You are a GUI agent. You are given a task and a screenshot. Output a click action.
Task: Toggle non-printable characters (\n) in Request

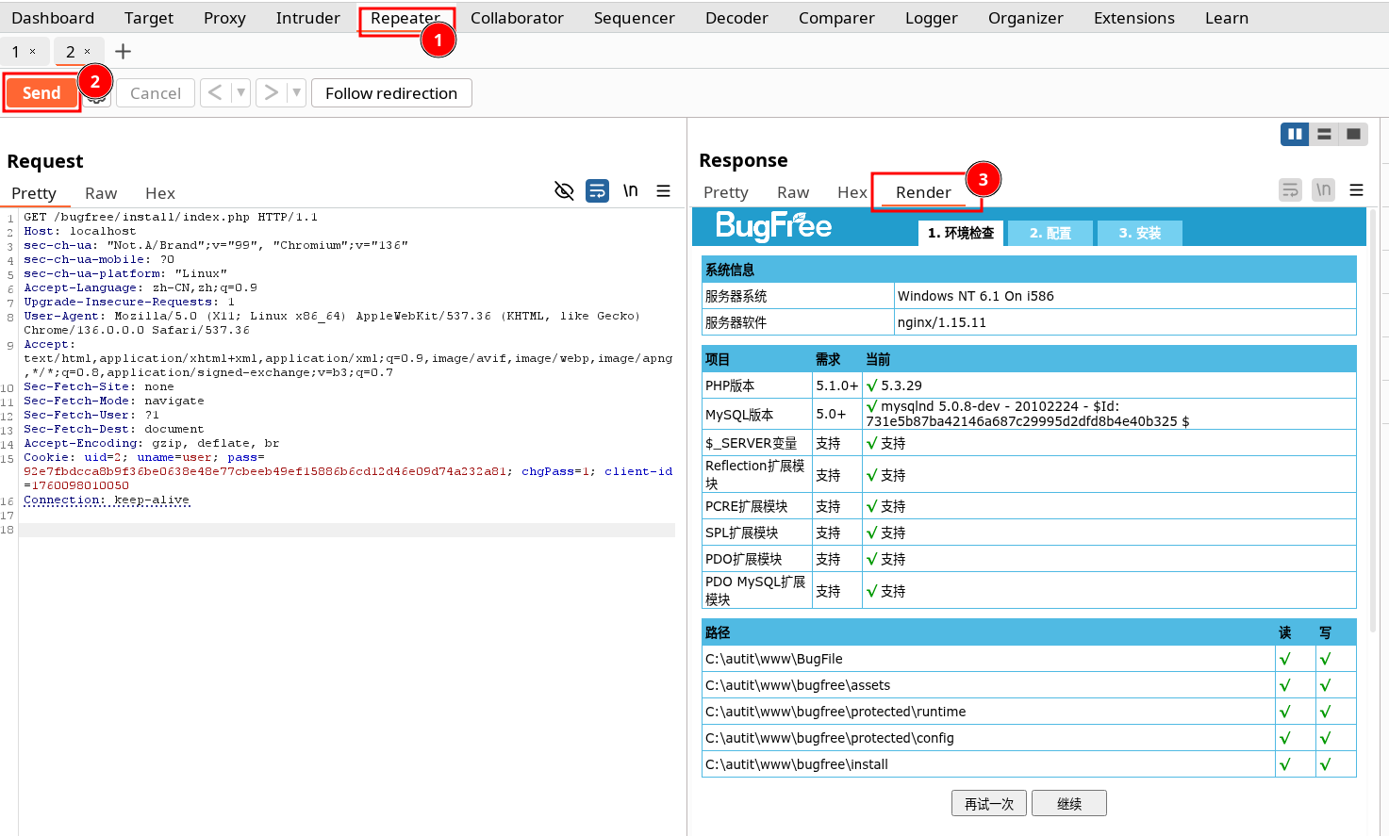coord(630,191)
